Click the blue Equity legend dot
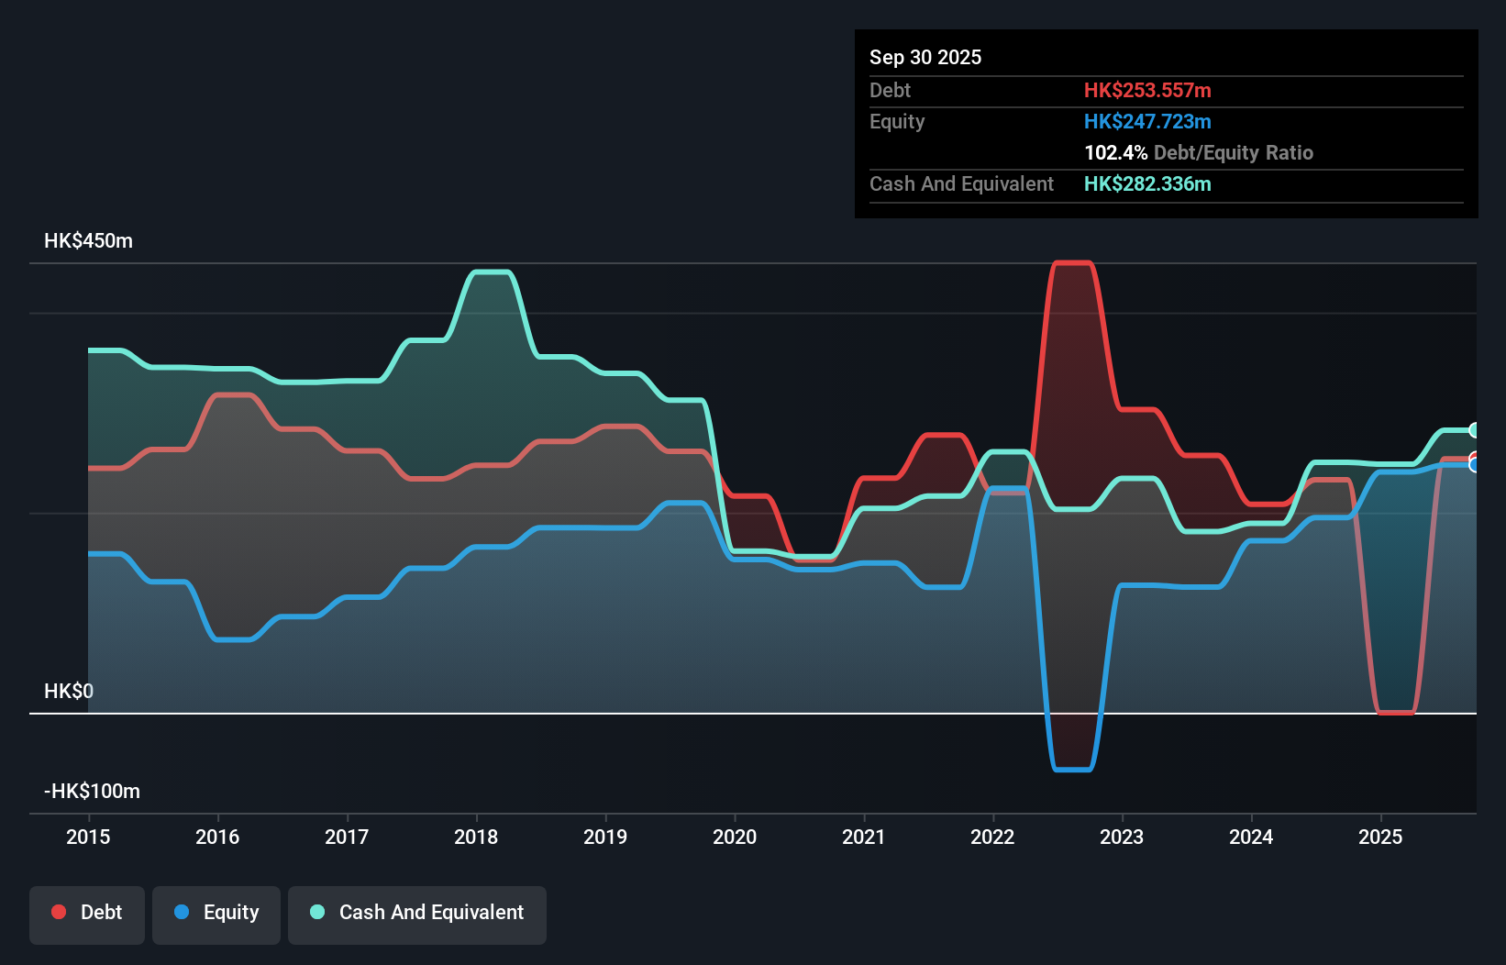The width and height of the screenshot is (1506, 965). [183, 911]
